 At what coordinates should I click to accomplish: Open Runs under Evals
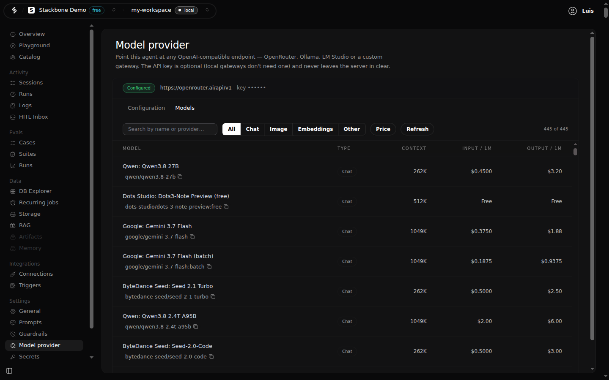(44, 166)
